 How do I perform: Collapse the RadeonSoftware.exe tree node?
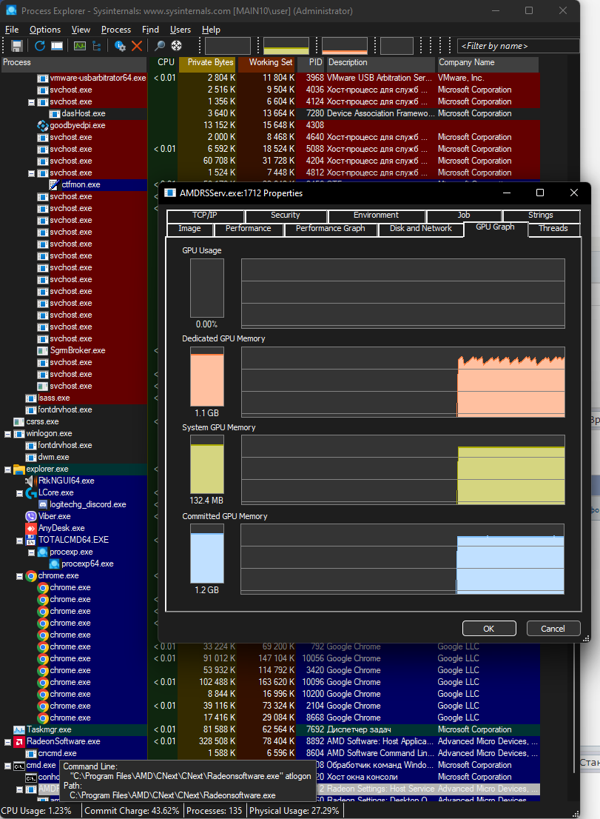pyautogui.click(x=8, y=742)
